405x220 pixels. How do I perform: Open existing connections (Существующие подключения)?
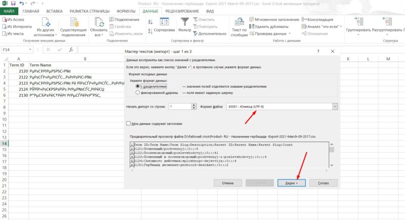[73, 27]
